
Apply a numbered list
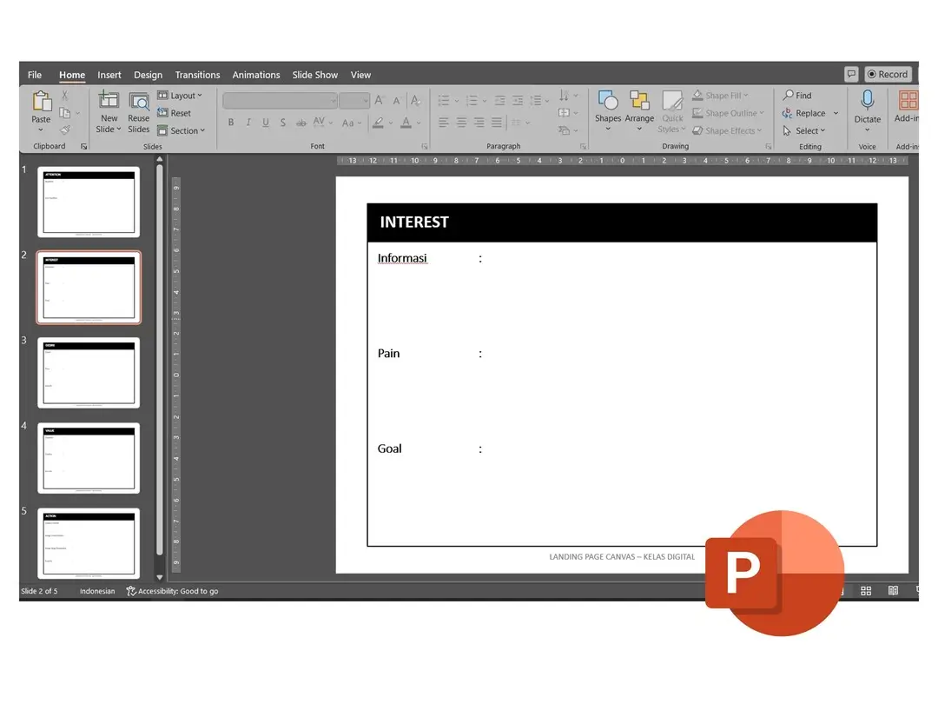click(472, 101)
